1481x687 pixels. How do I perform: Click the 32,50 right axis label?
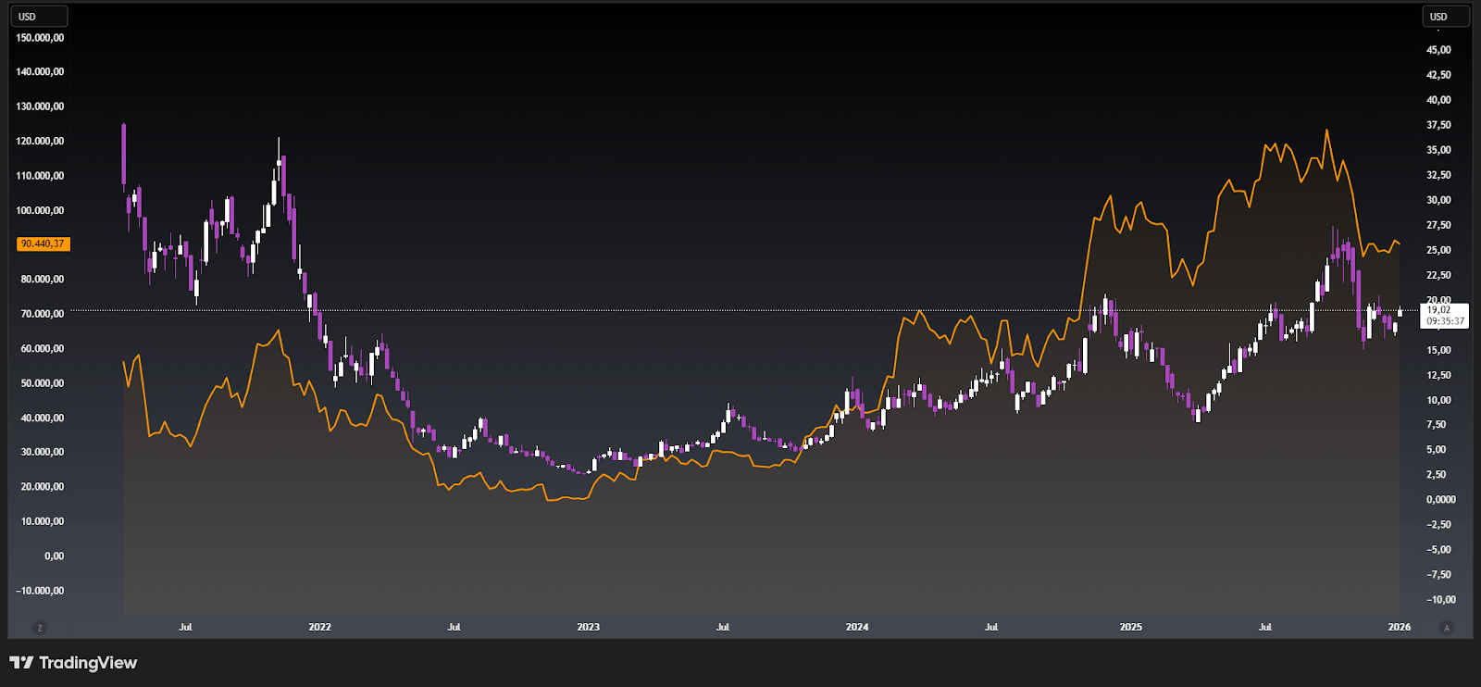click(x=1438, y=175)
